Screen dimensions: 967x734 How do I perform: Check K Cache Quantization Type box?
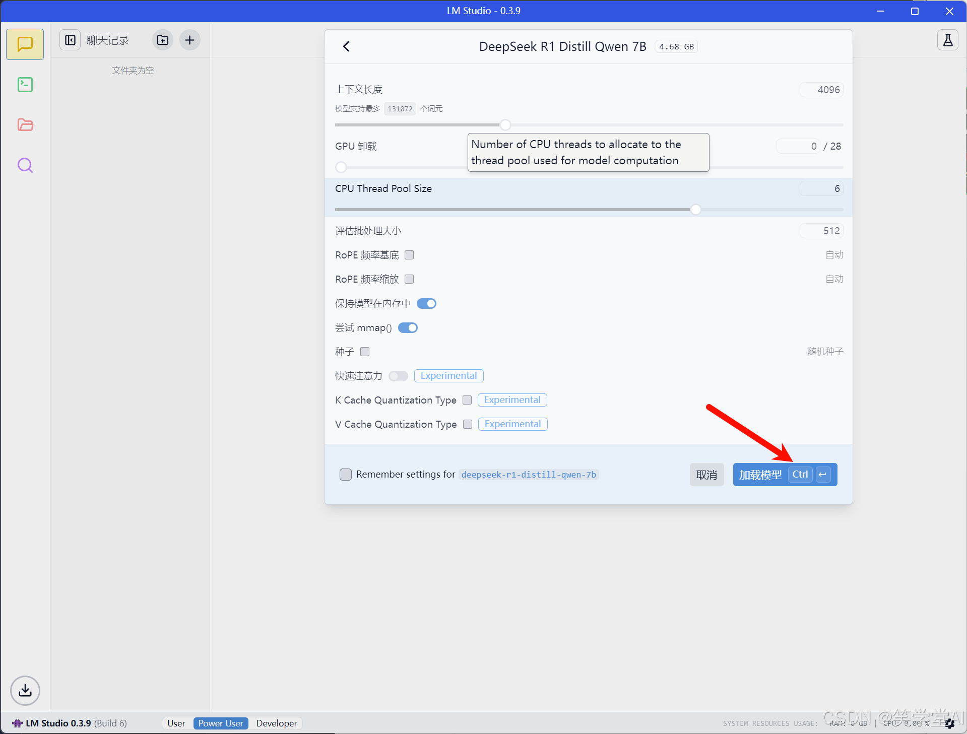click(467, 400)
